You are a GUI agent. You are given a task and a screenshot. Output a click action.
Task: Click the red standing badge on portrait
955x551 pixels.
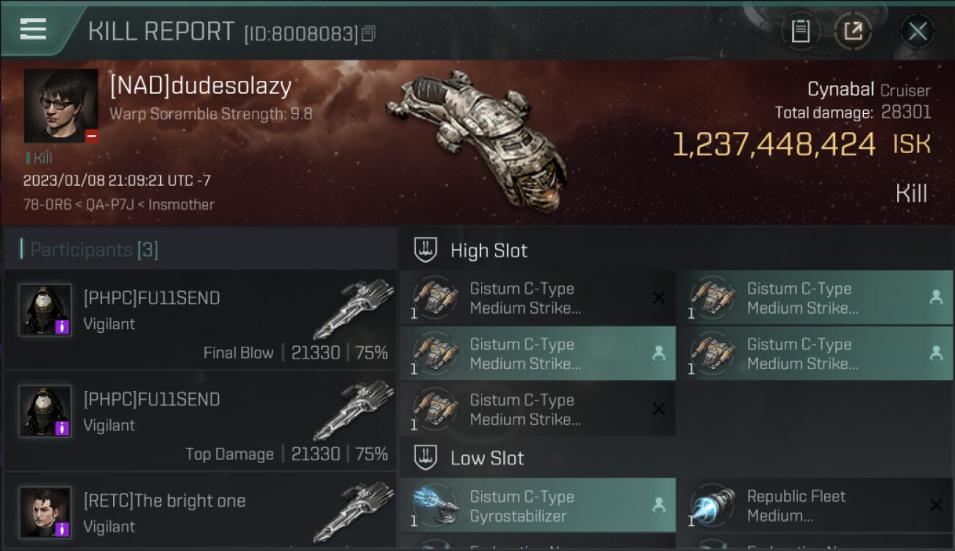92,136
